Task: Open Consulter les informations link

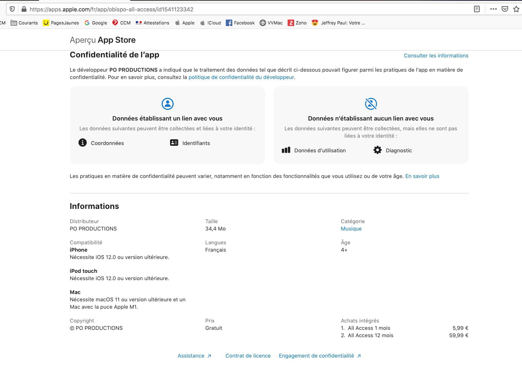Action: point(436,55)
